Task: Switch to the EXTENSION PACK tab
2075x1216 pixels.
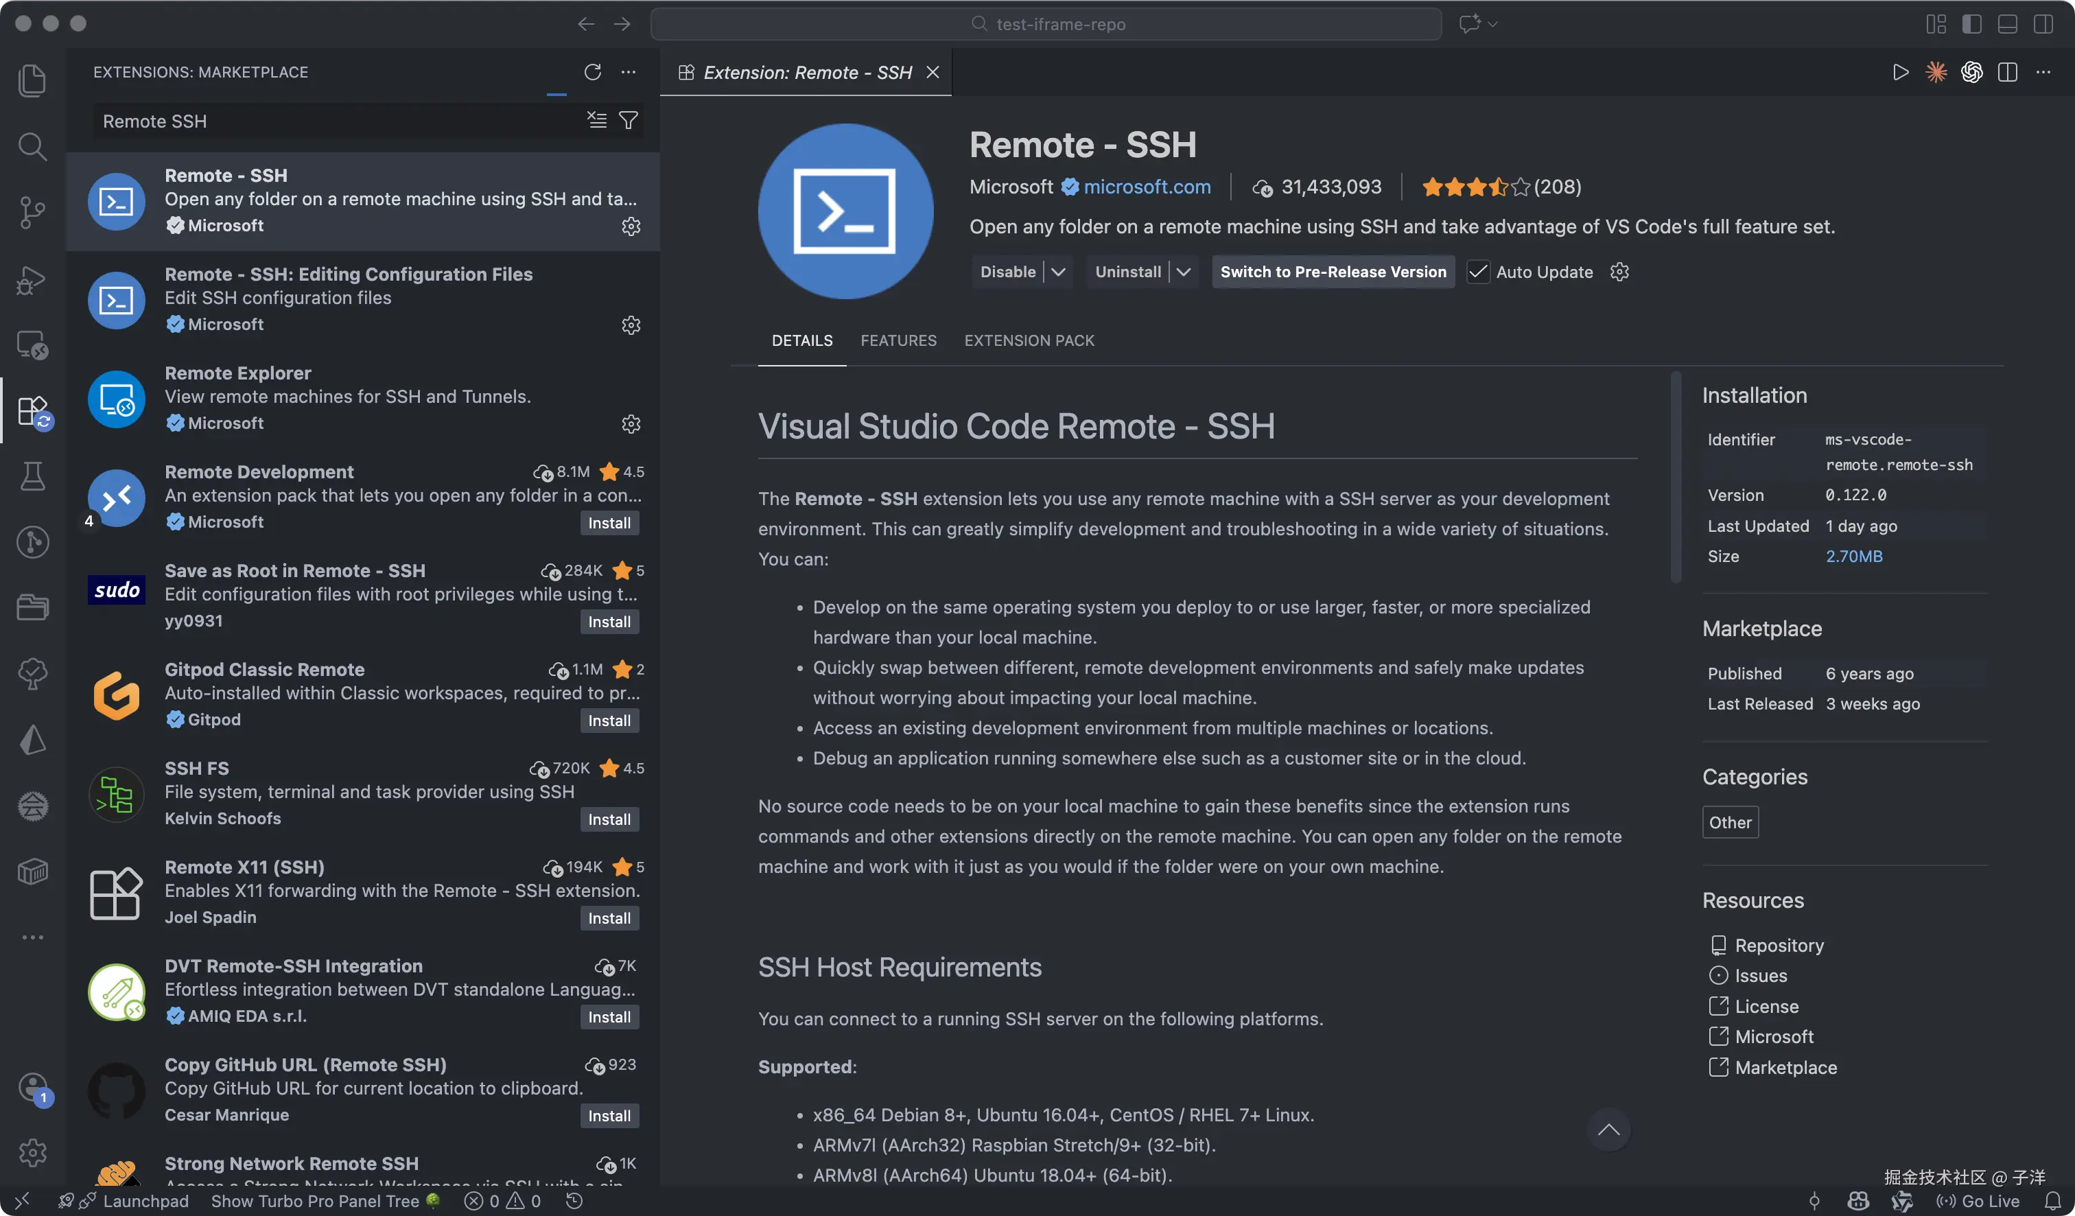Action: (x=1029, y=340)
